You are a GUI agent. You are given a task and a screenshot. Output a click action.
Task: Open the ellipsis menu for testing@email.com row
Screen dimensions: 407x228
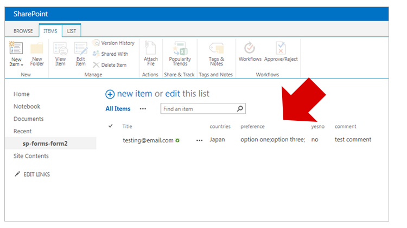(199, 140)
